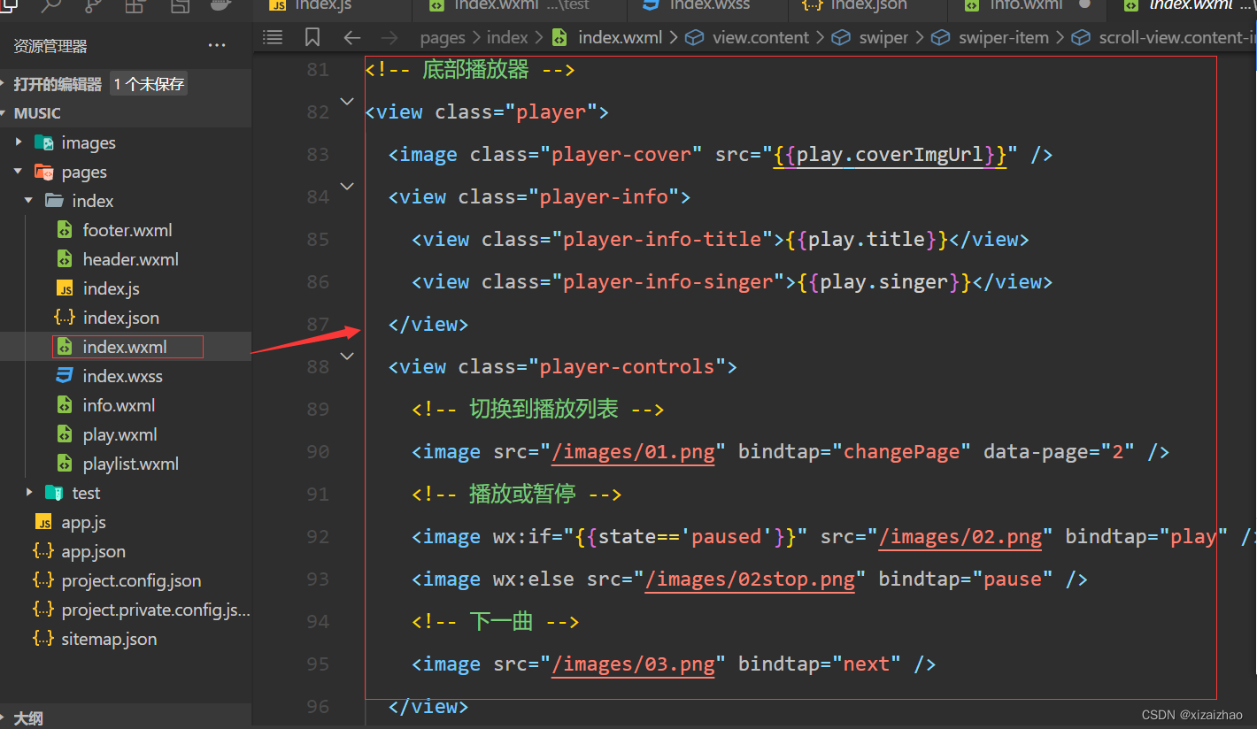Go back using the left arrow icon
1257x729 pixels.
click(352, 37)
